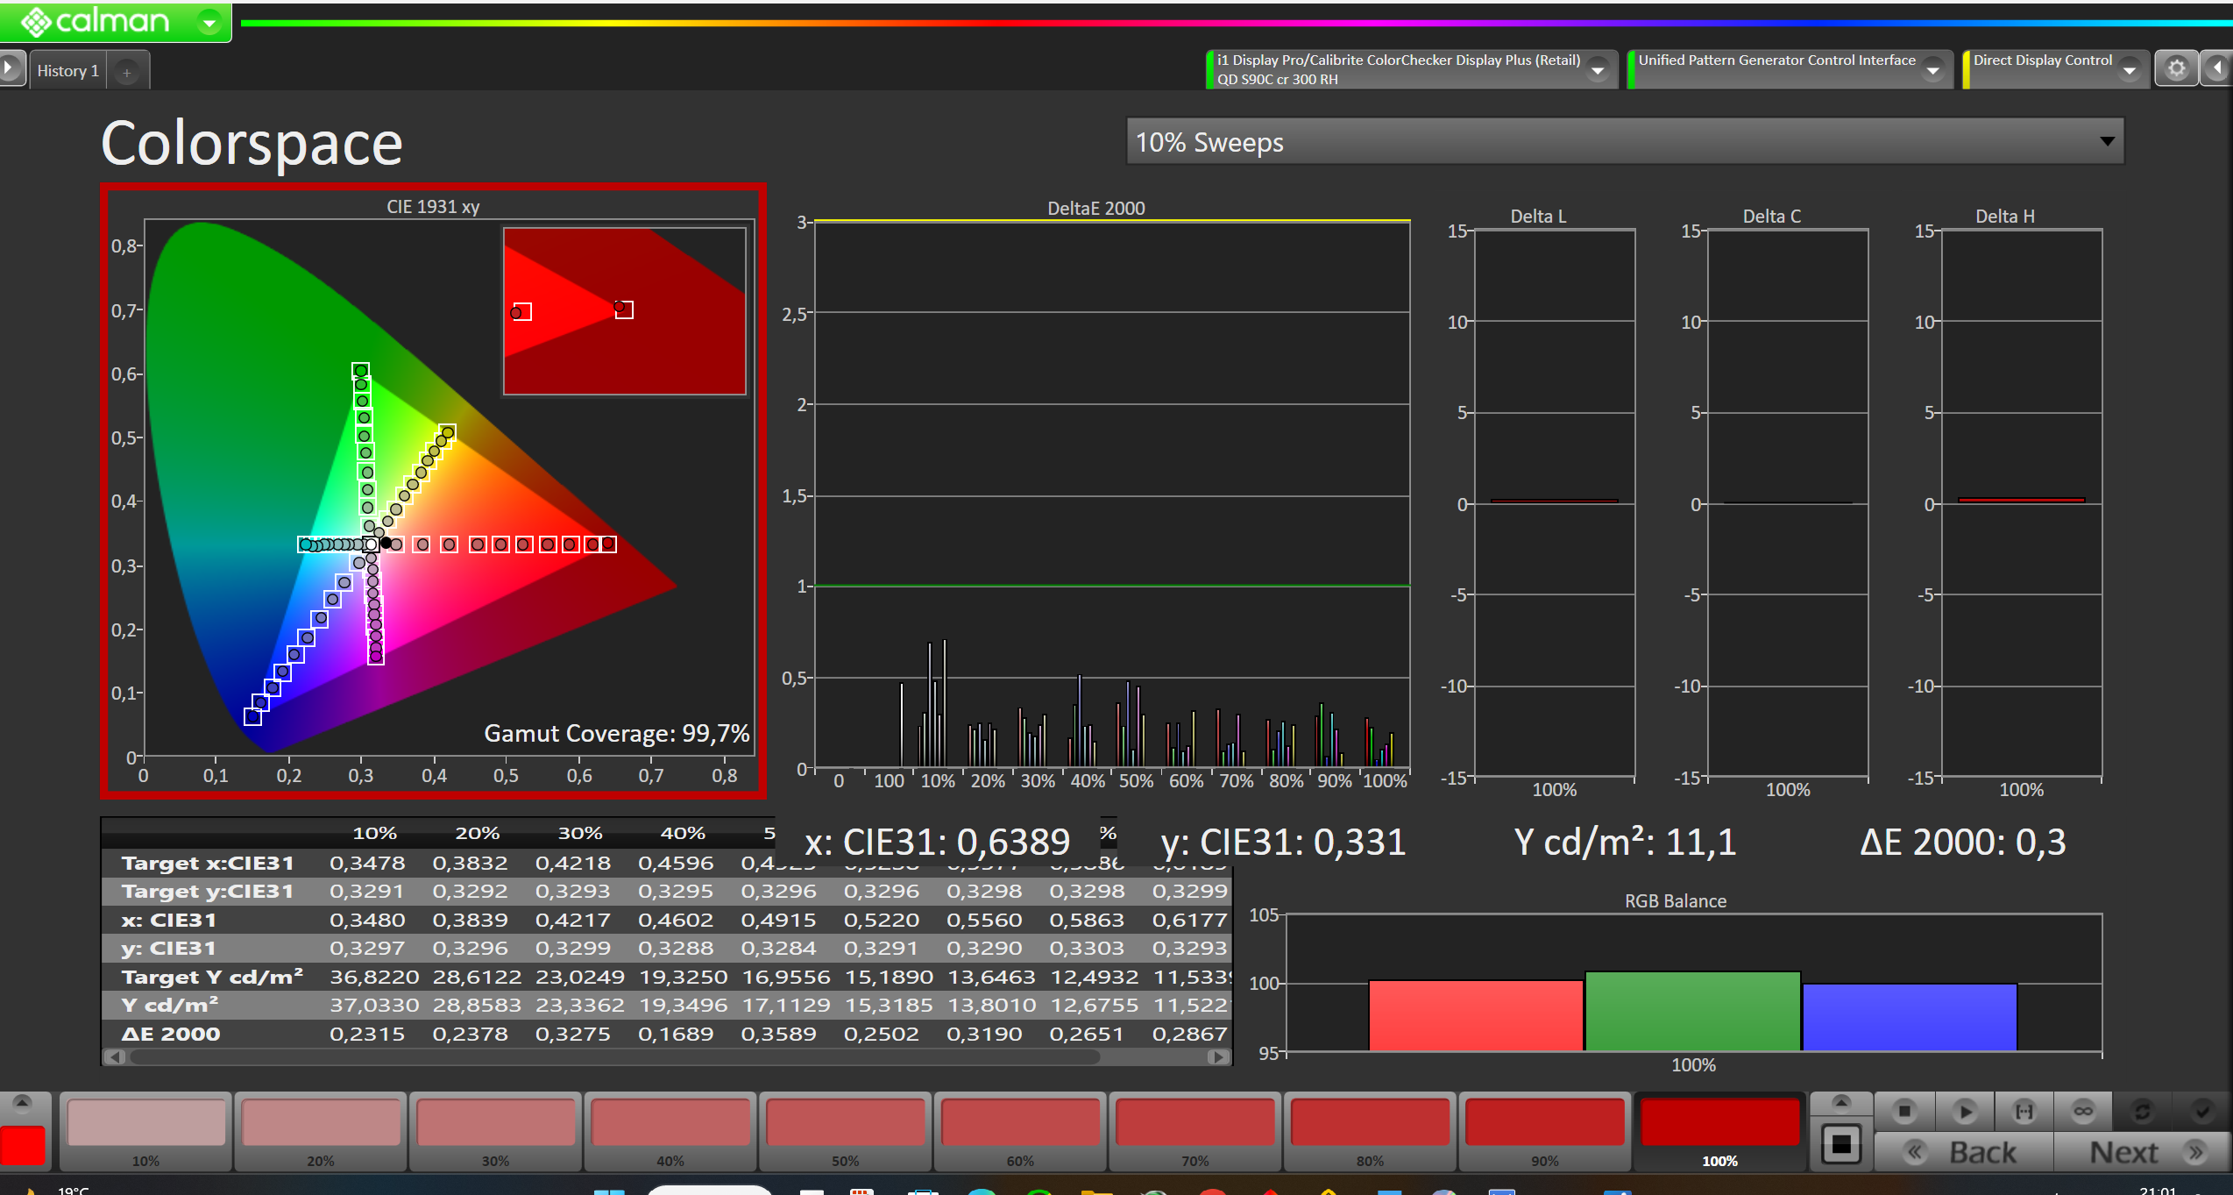Screen dimensions: 2233x1195
Task: Select the 40% red saturation patch
Action: tap(670, 1130)
